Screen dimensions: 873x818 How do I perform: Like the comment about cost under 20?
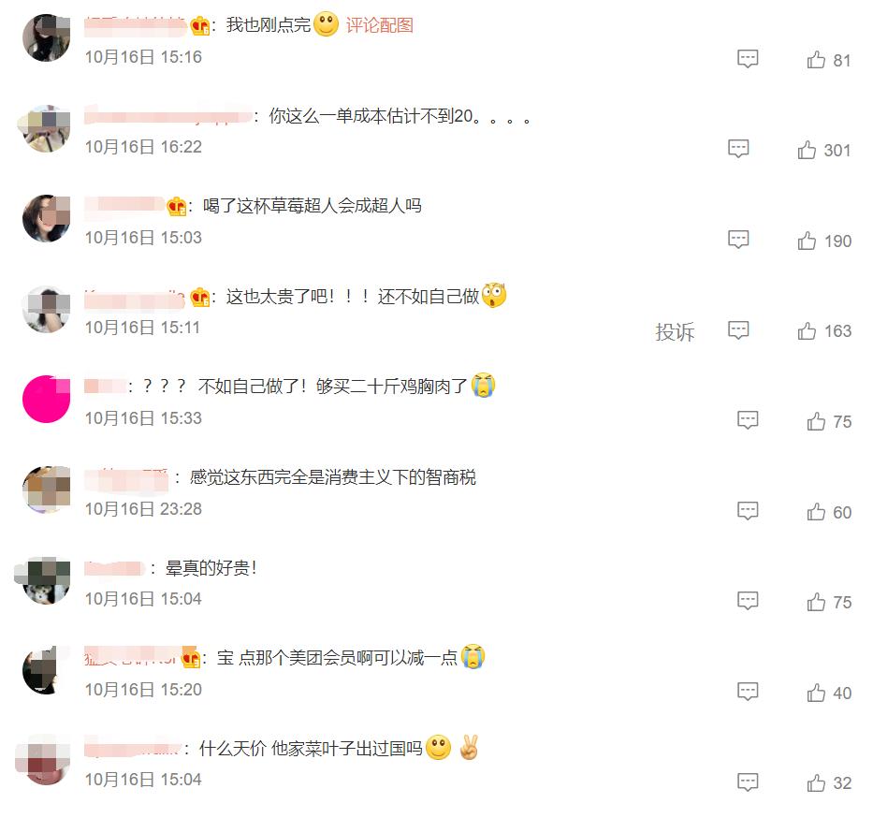tap(807, 150)
